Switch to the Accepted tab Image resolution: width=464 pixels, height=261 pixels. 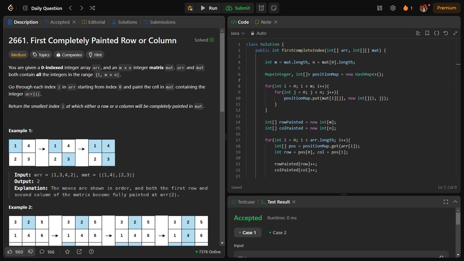point(56,22)
